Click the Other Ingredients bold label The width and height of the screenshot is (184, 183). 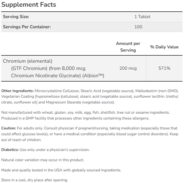(17, 91)
